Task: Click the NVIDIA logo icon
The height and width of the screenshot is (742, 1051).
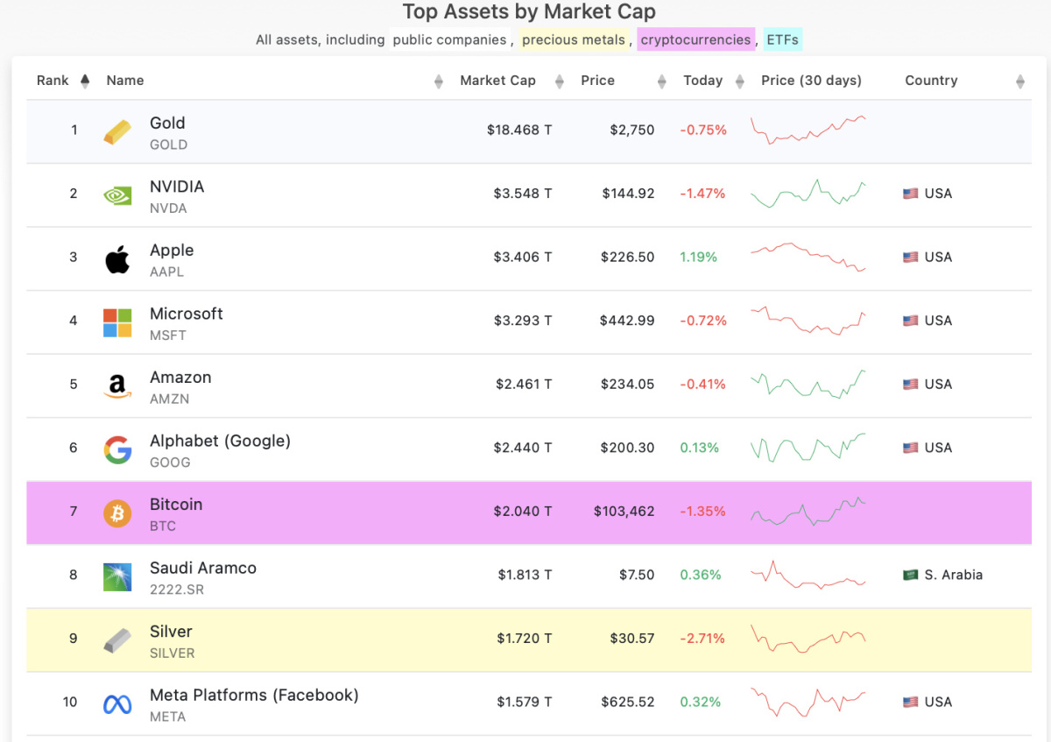Action: click(117, 195)
